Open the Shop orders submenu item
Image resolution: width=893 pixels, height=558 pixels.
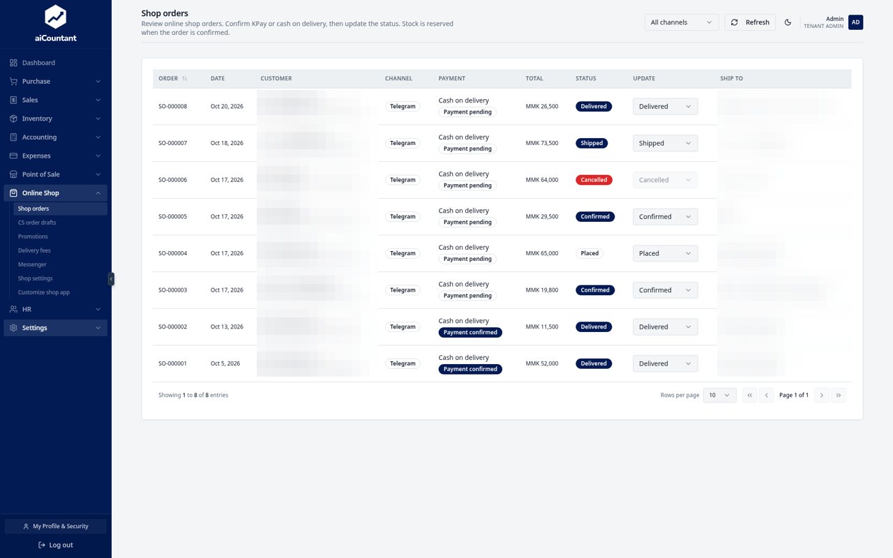[x=60, y=209]
